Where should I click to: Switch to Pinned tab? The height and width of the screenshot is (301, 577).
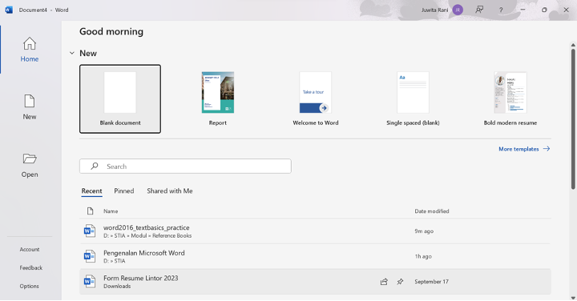[x=124, y=191]
